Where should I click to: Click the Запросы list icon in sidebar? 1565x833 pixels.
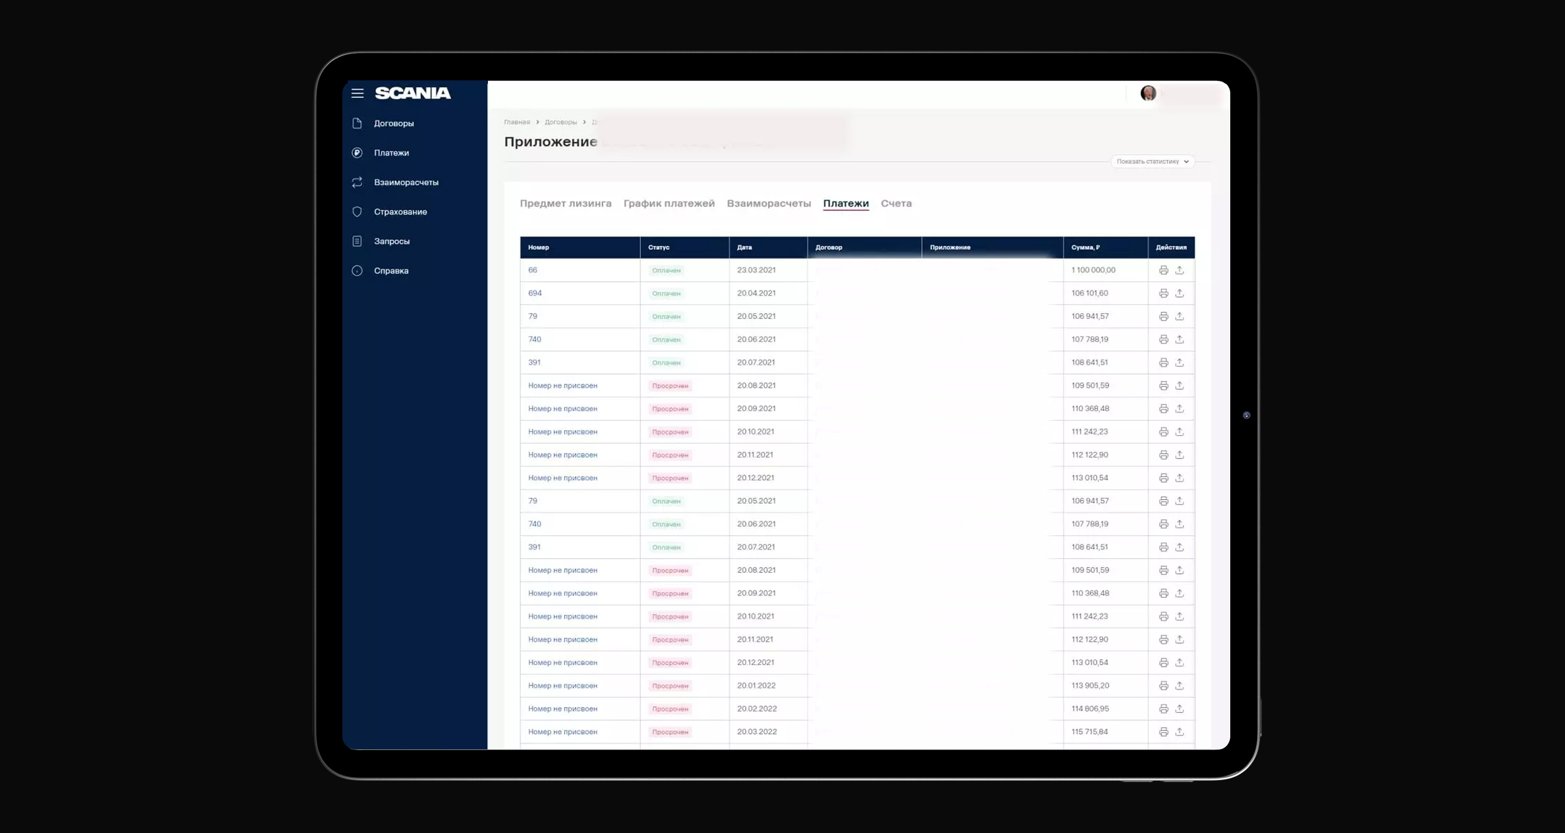pos(357,241)
